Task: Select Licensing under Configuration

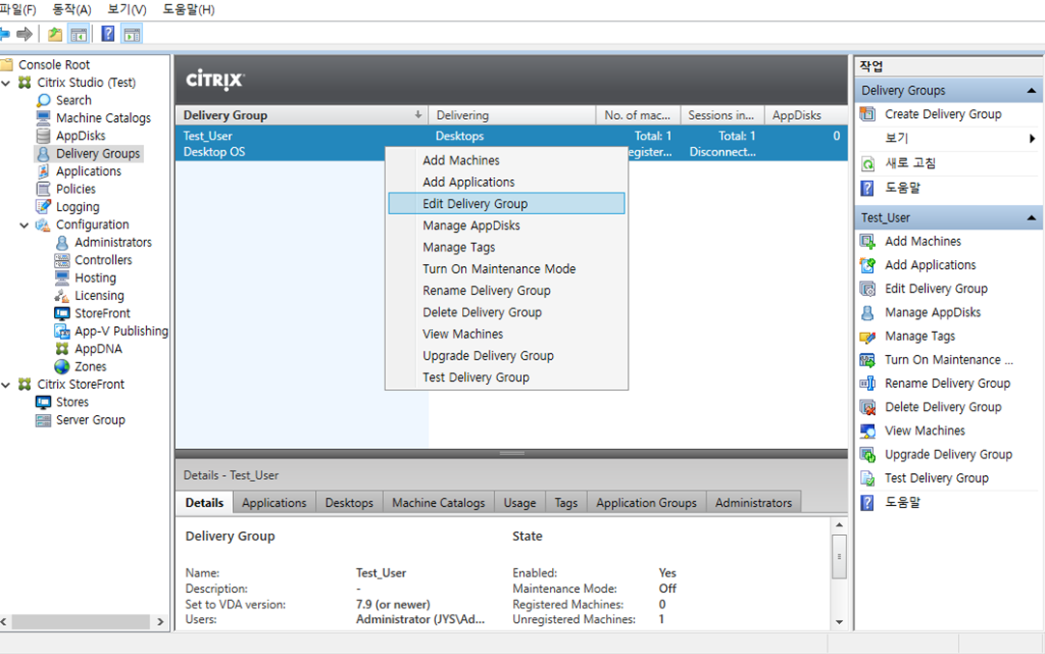Action: point(100,295)
